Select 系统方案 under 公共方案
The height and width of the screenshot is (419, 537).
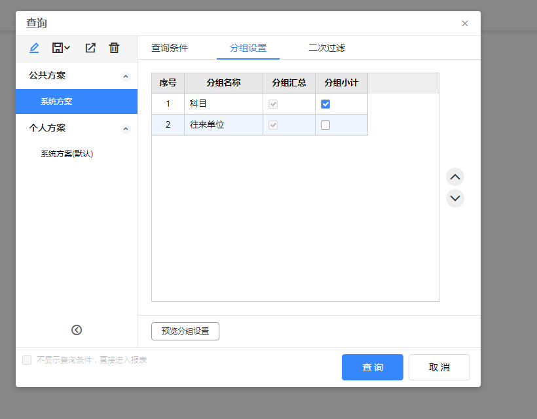[x=77, y=101]
